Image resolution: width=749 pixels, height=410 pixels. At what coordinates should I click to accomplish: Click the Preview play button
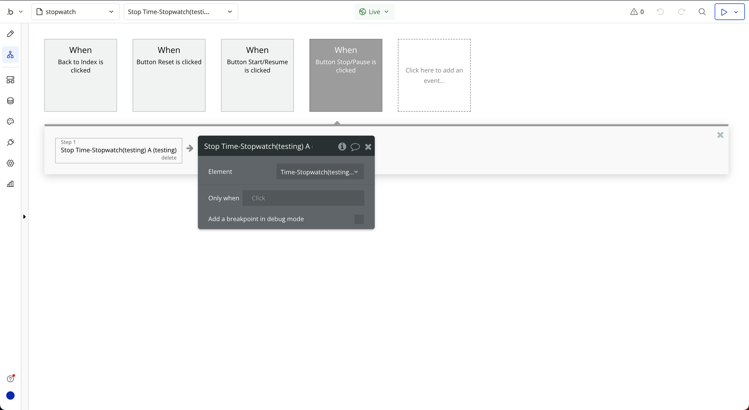[x=724, y=12]
